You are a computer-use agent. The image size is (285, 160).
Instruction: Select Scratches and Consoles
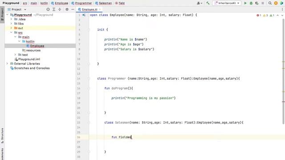tap(32, 68)
